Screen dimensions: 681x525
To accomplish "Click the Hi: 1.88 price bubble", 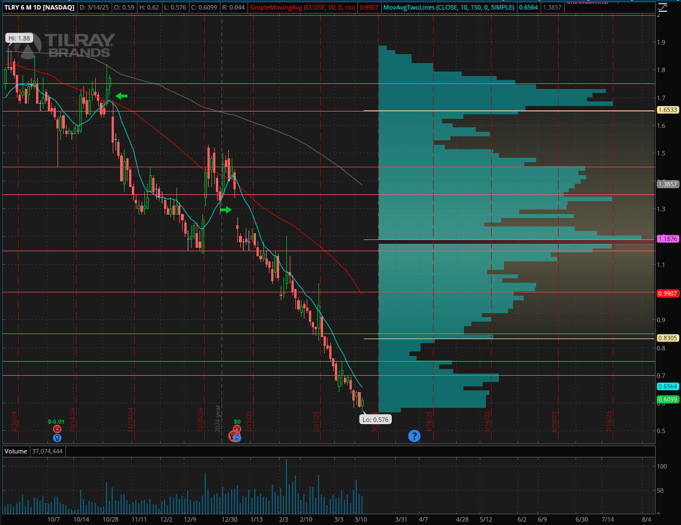I will coord(19,38).
